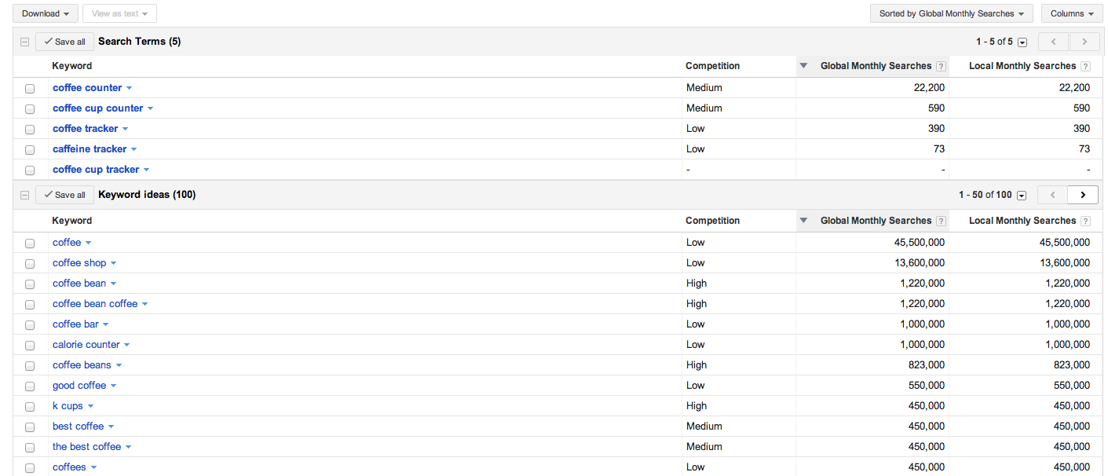Open rows-per-page dropdown next to 1 - 50 of 100
The image size is (1108, 476).
tap(1021, 196)
